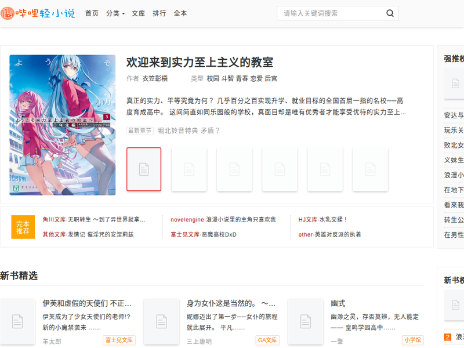The image size is (464, 348).
Task: Open the featured novel cover image
Action: 63,125
